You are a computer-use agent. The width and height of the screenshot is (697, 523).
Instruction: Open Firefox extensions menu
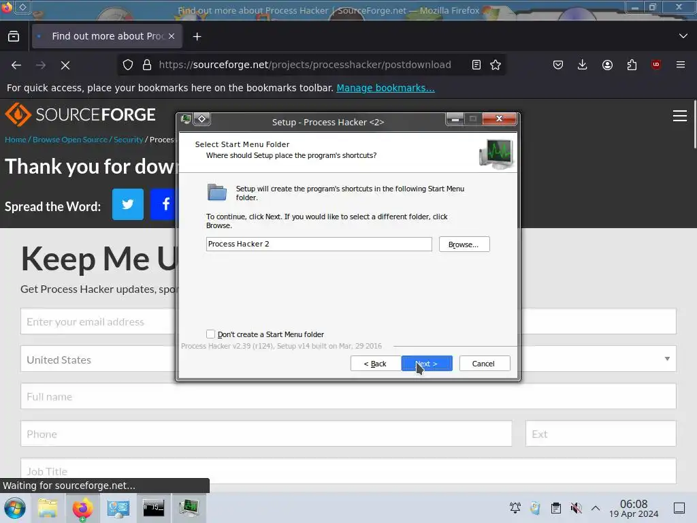point(632,65)
